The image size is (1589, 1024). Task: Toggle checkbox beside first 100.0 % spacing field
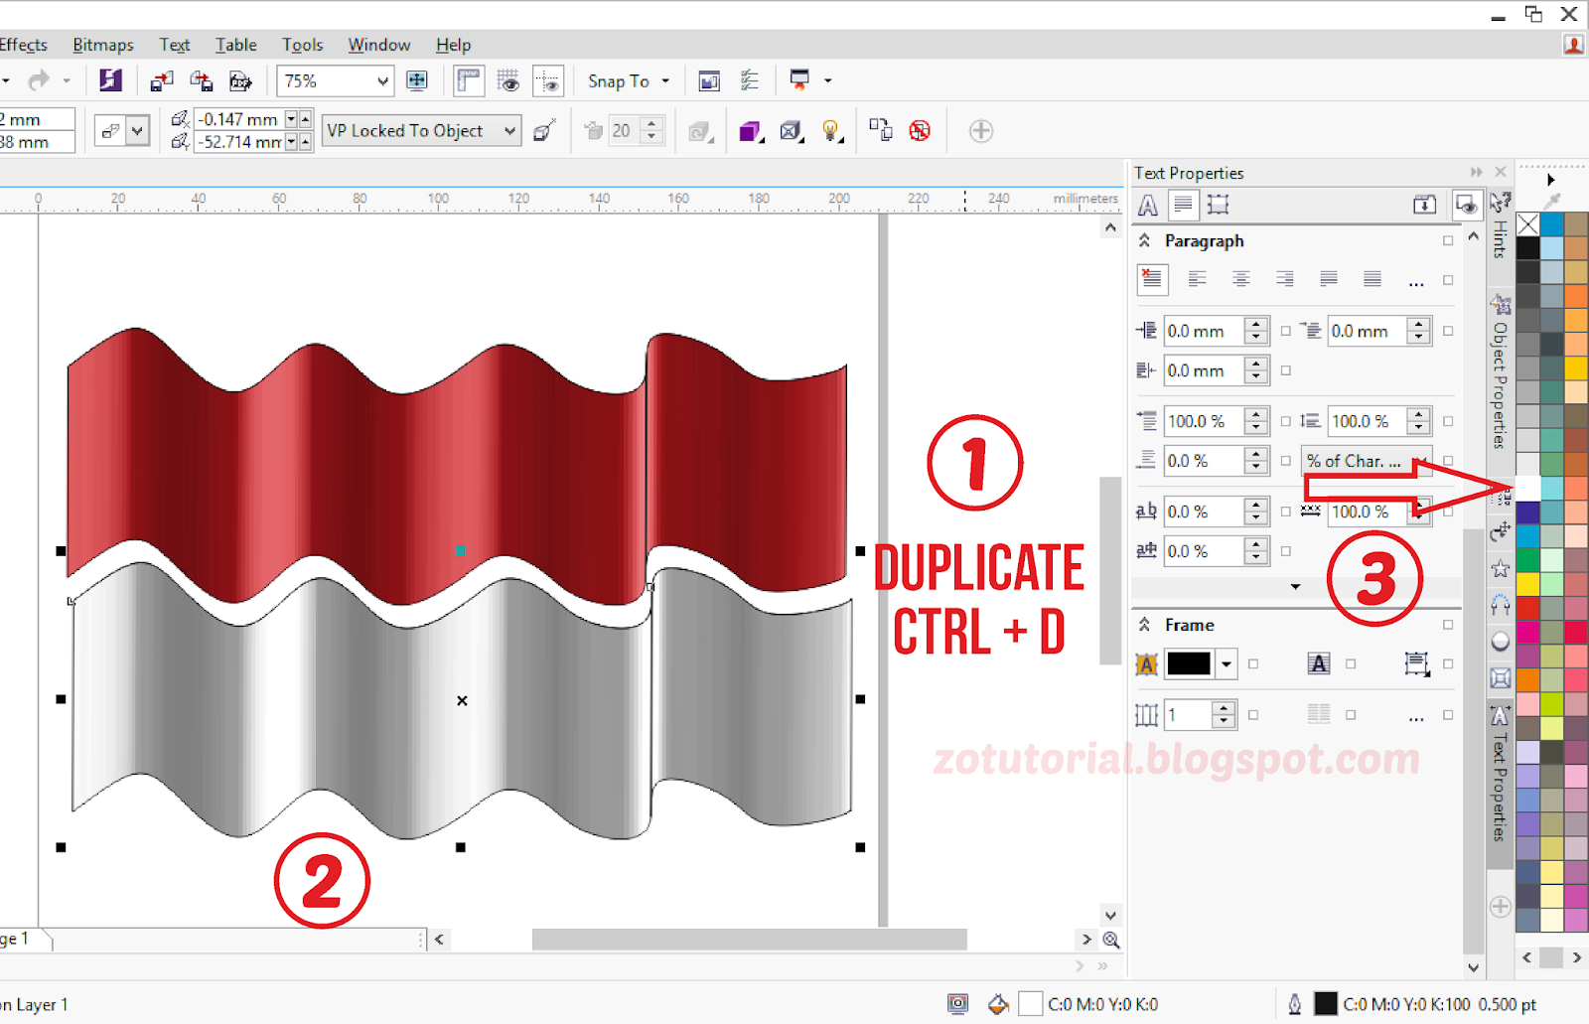coord(1286,421)
